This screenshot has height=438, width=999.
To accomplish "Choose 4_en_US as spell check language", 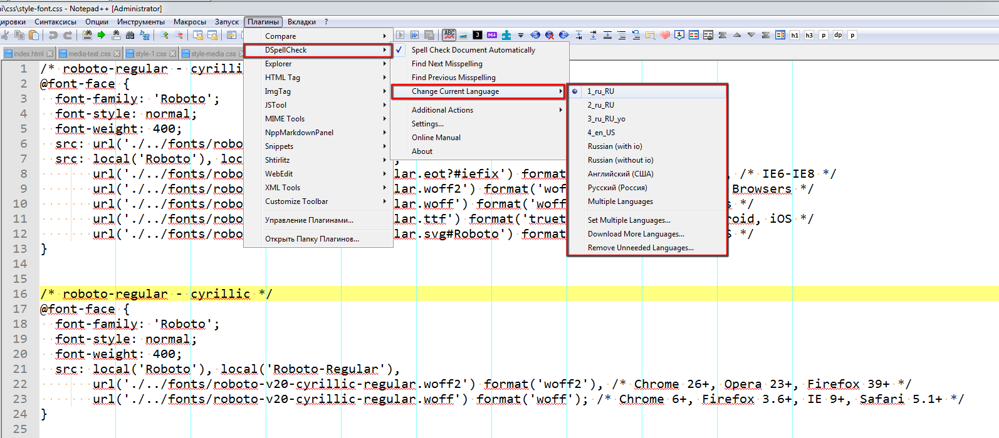I will (x=601, y=133).
